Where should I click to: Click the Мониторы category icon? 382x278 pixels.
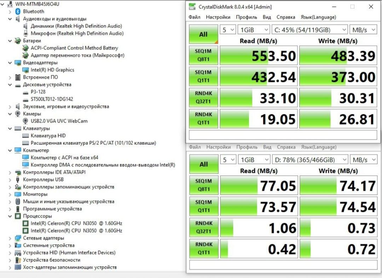tap(18, 194)
